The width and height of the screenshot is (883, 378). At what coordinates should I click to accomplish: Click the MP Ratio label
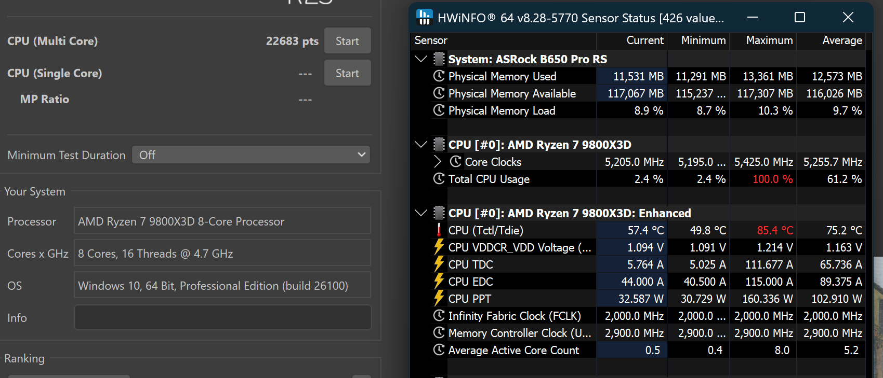[45, 99]
